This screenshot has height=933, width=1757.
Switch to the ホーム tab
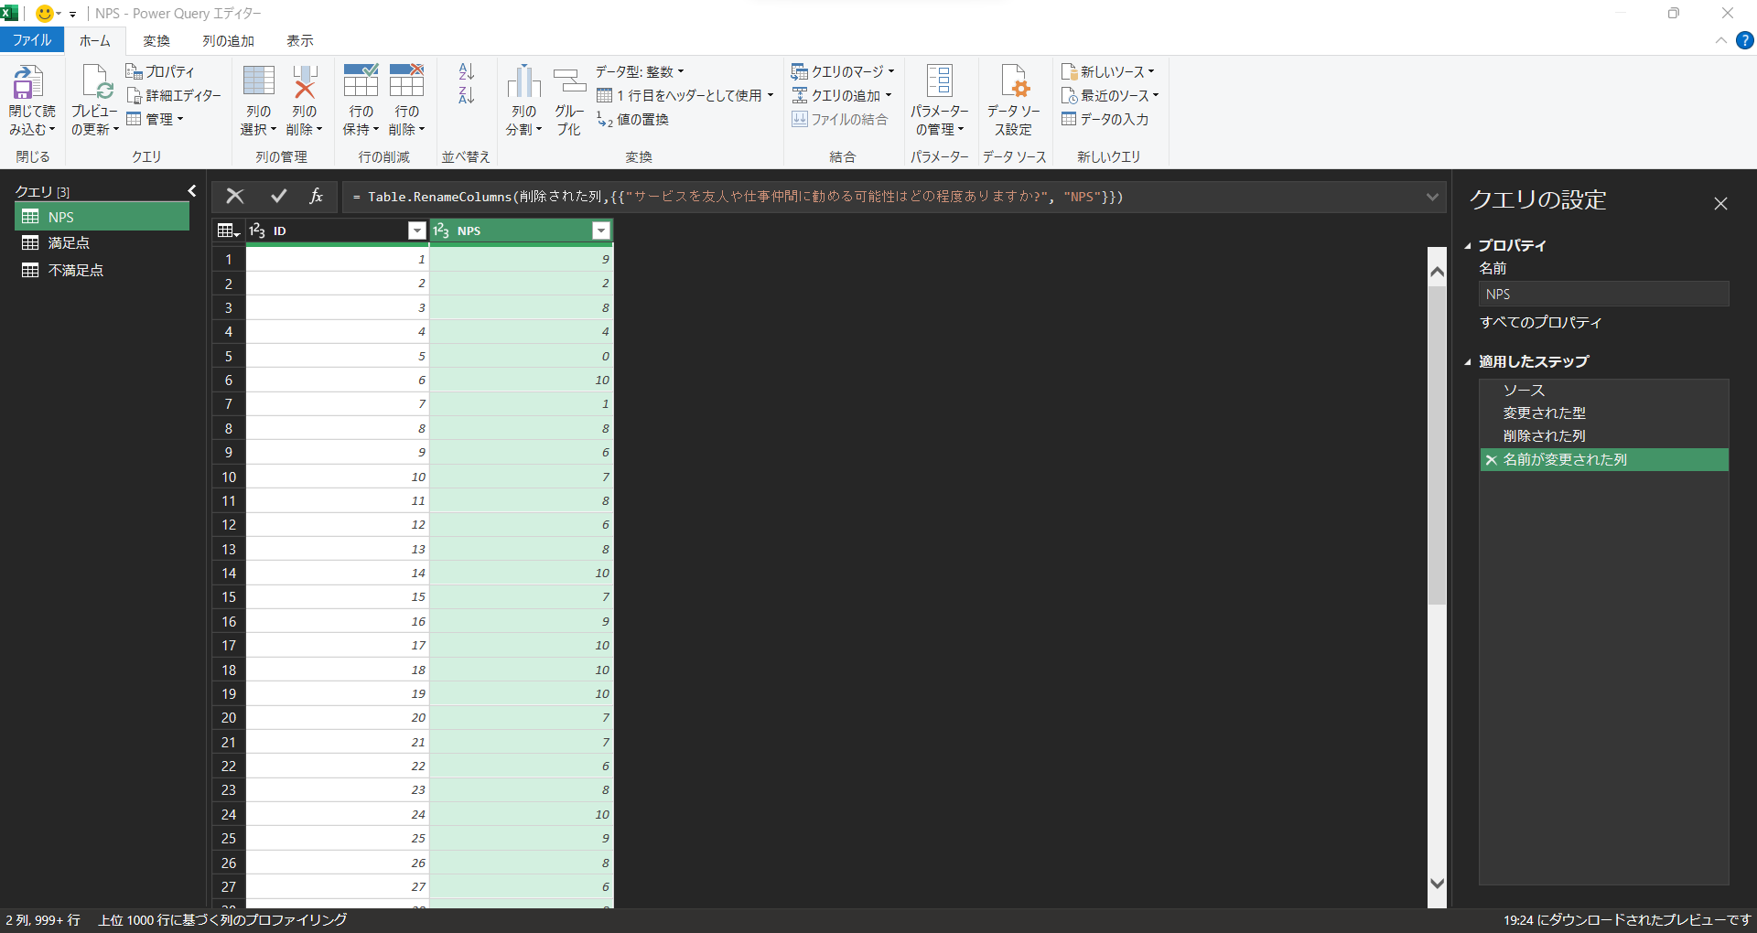pos(94,41)
